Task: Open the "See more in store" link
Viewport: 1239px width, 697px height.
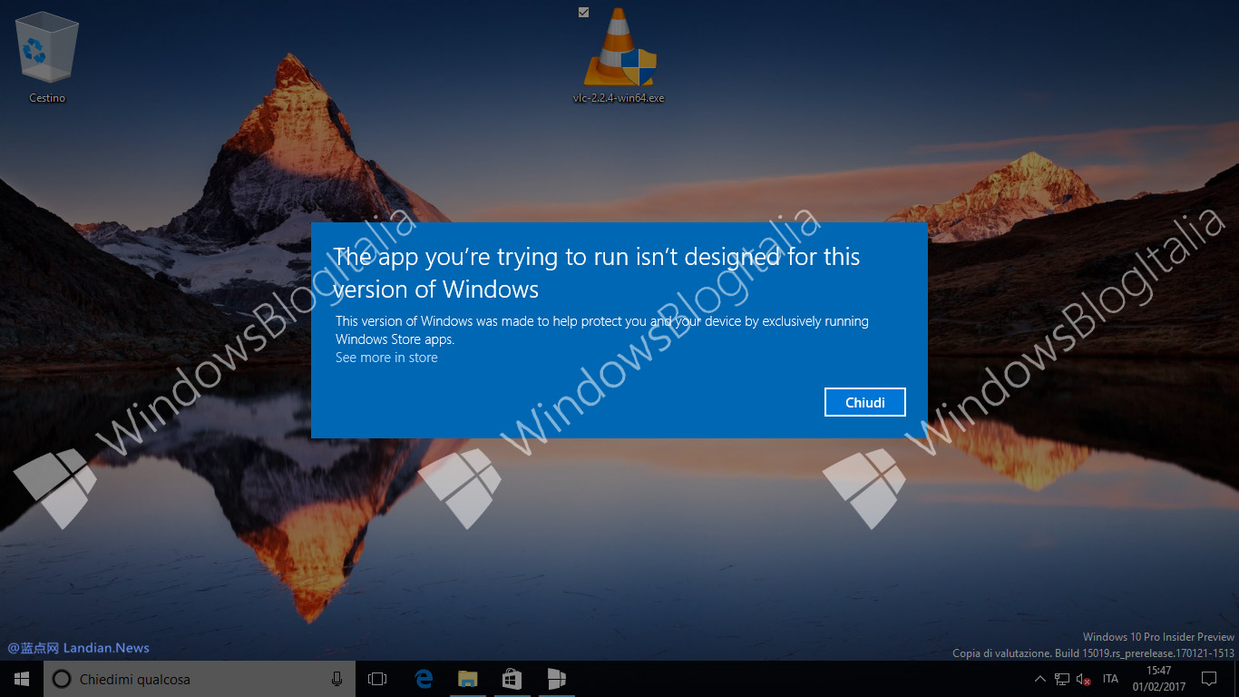Action: pyautogui.click(x=386, y=358)
